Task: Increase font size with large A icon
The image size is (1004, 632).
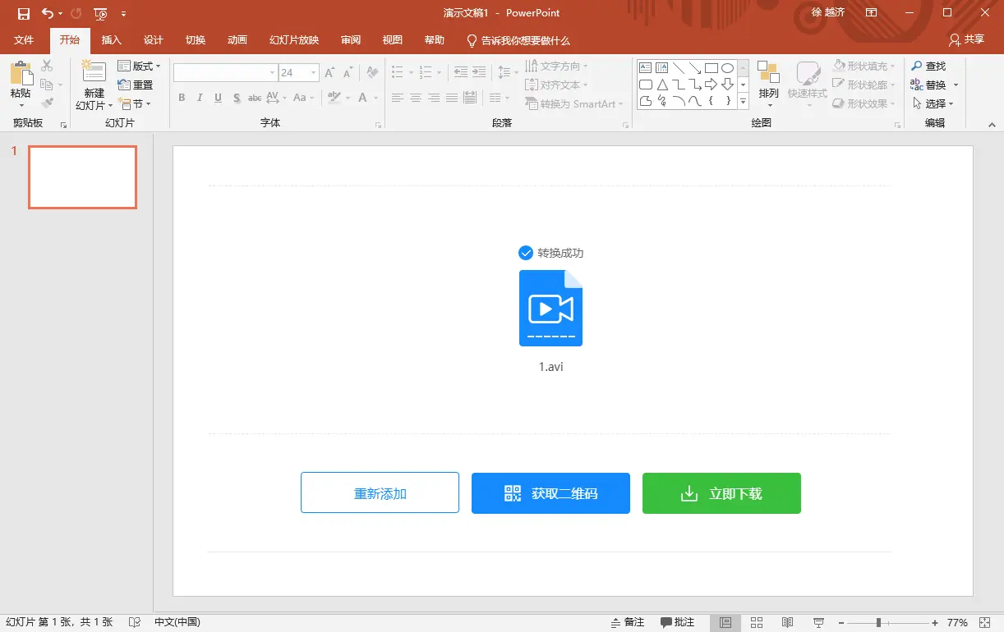Action: [x=329, y=73]
